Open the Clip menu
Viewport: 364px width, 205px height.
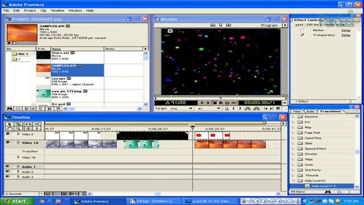(43, 11)
